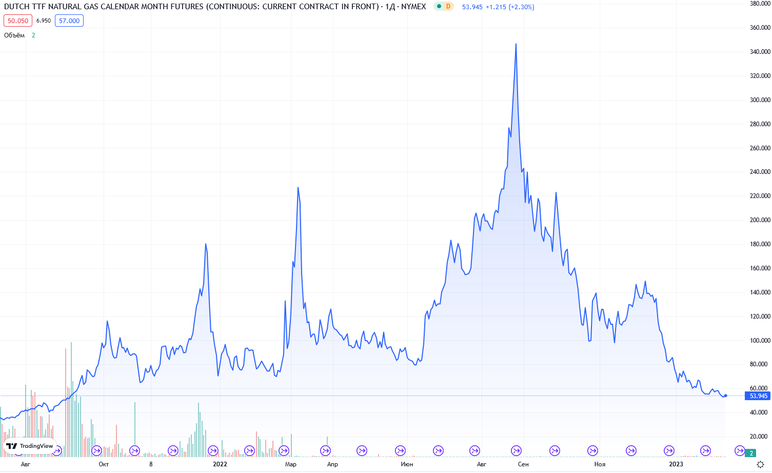This screenshot has width=772, height=473.
Task: Click the 2022 label on the time axis
Action: pos(220,464)
